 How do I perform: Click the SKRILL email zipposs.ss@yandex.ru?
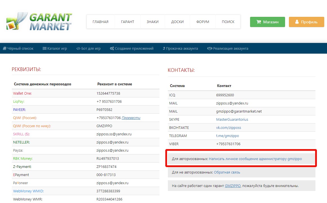click(114, 134)
